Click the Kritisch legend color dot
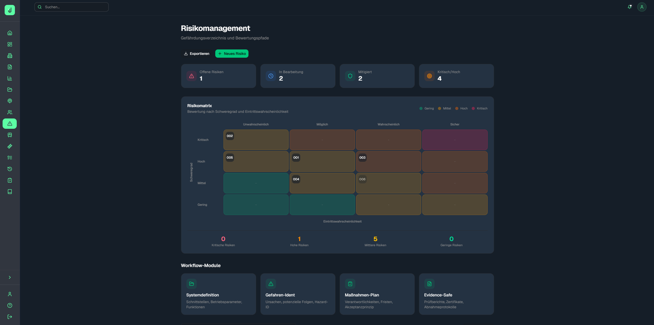Image resolution: width=654 pixels, height=325 pixels. click(x=473, y=108)
